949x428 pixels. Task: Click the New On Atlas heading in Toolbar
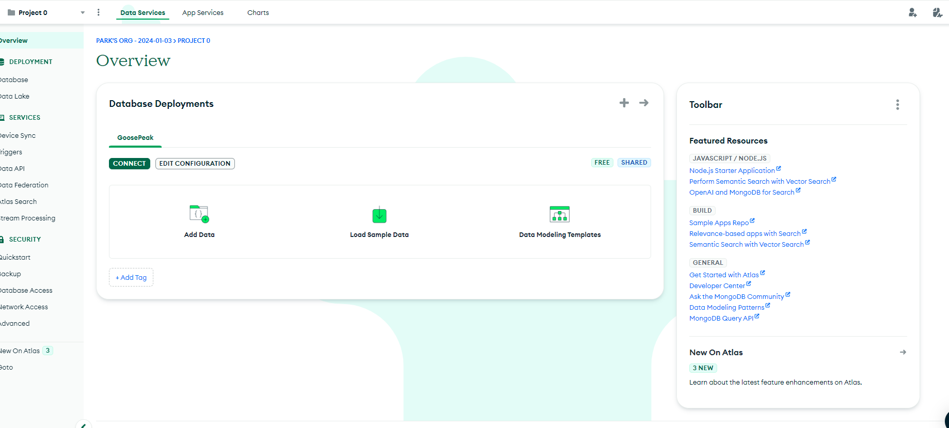coord(716,352)
